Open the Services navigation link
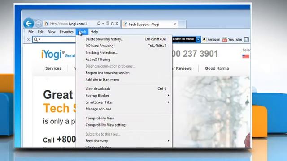The height and width of the screenshot is (161, 287). 53,68
